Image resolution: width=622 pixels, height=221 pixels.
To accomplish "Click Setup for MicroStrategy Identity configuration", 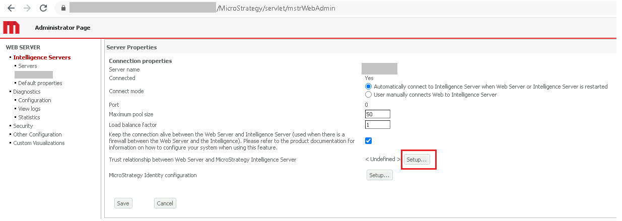I will [x=379, y=175].
